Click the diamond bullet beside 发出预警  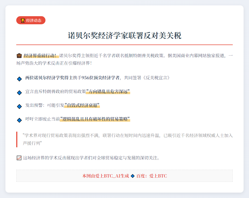point(19,106)
